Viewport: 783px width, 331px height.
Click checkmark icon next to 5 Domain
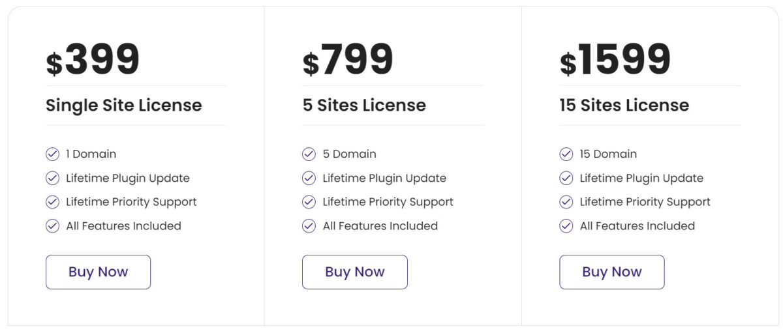click(x=309, y=154)
